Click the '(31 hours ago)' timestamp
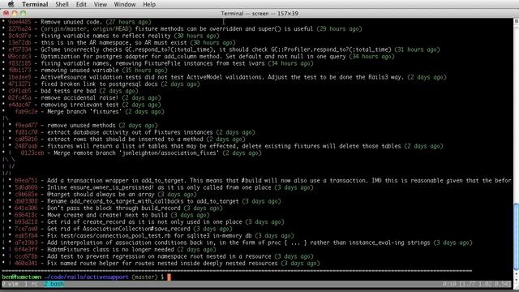Image resolution: width=519 pixels, height=292 pixels. [x=417, y=49]
